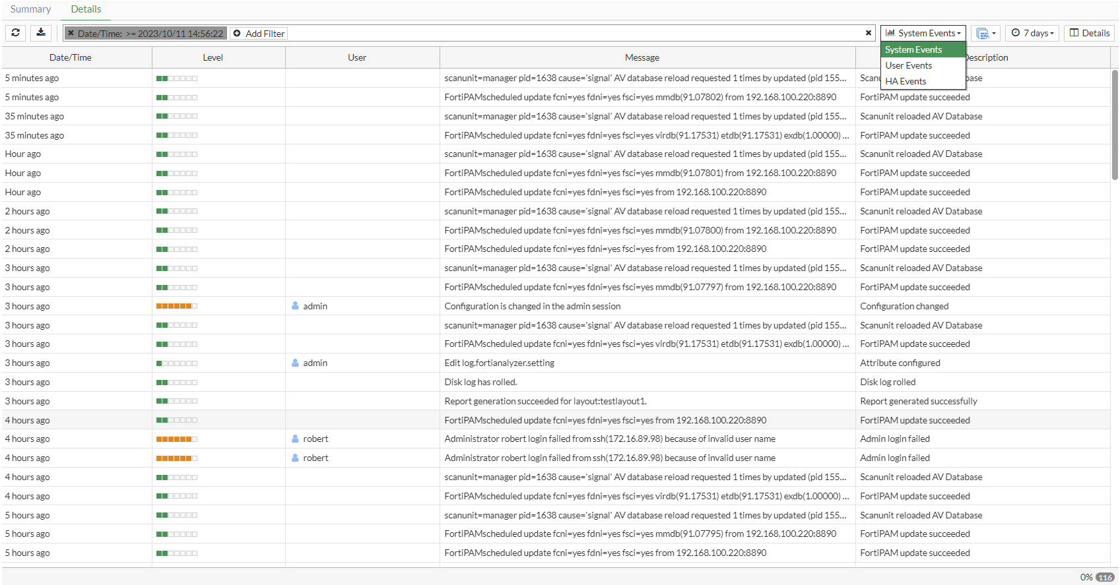Click the User column header
This screenshot has width=1120, height=585.
tap(363, 57)
